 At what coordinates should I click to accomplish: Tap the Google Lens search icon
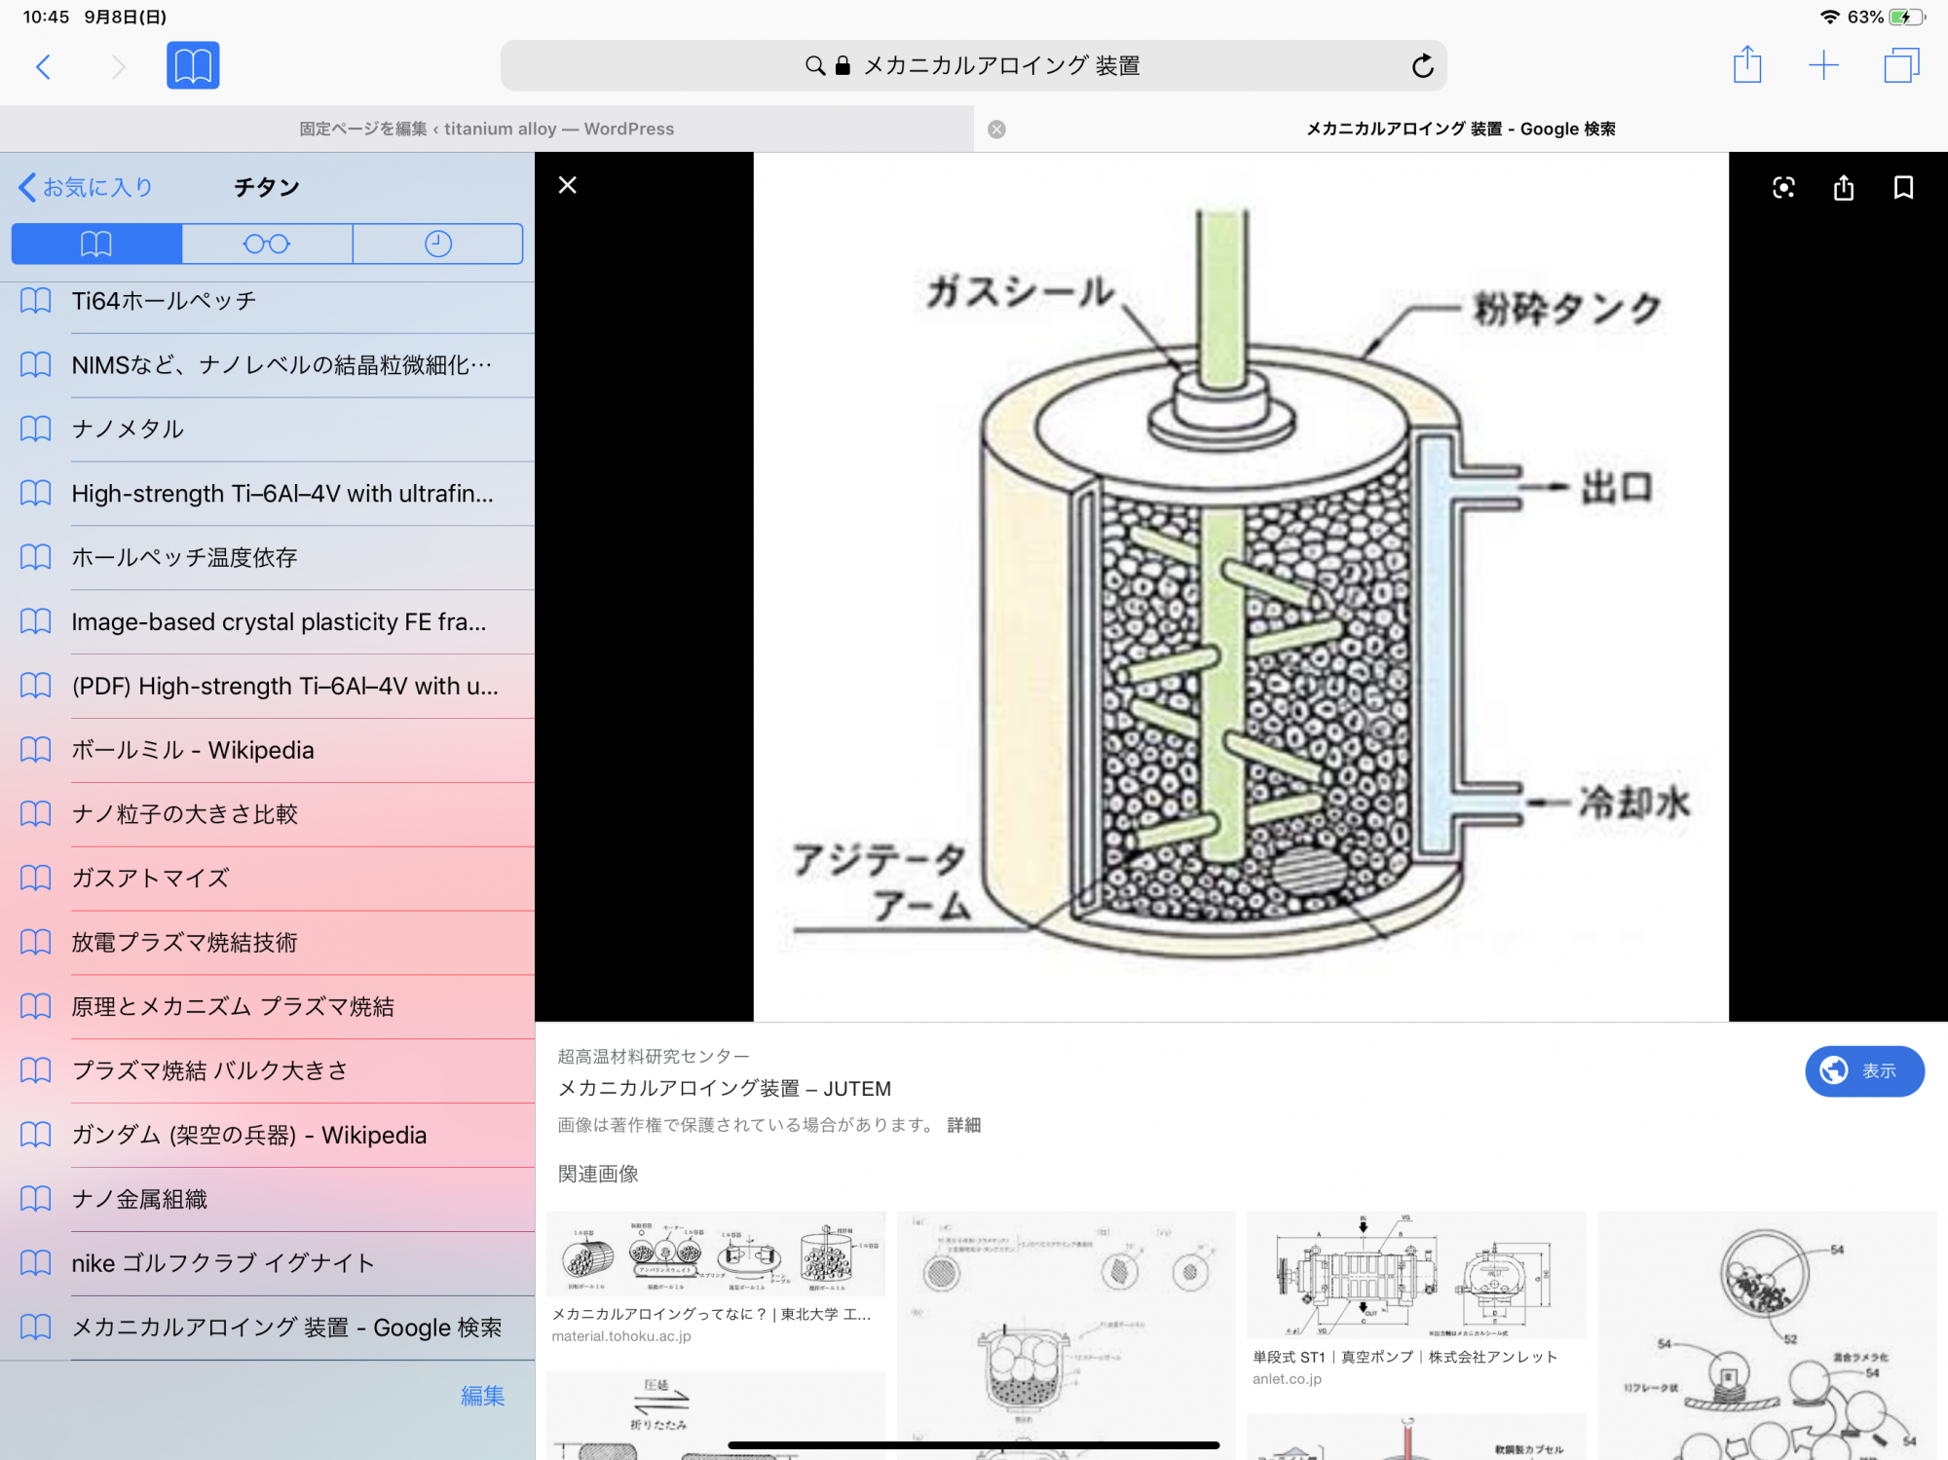(x=1783, y=187)
